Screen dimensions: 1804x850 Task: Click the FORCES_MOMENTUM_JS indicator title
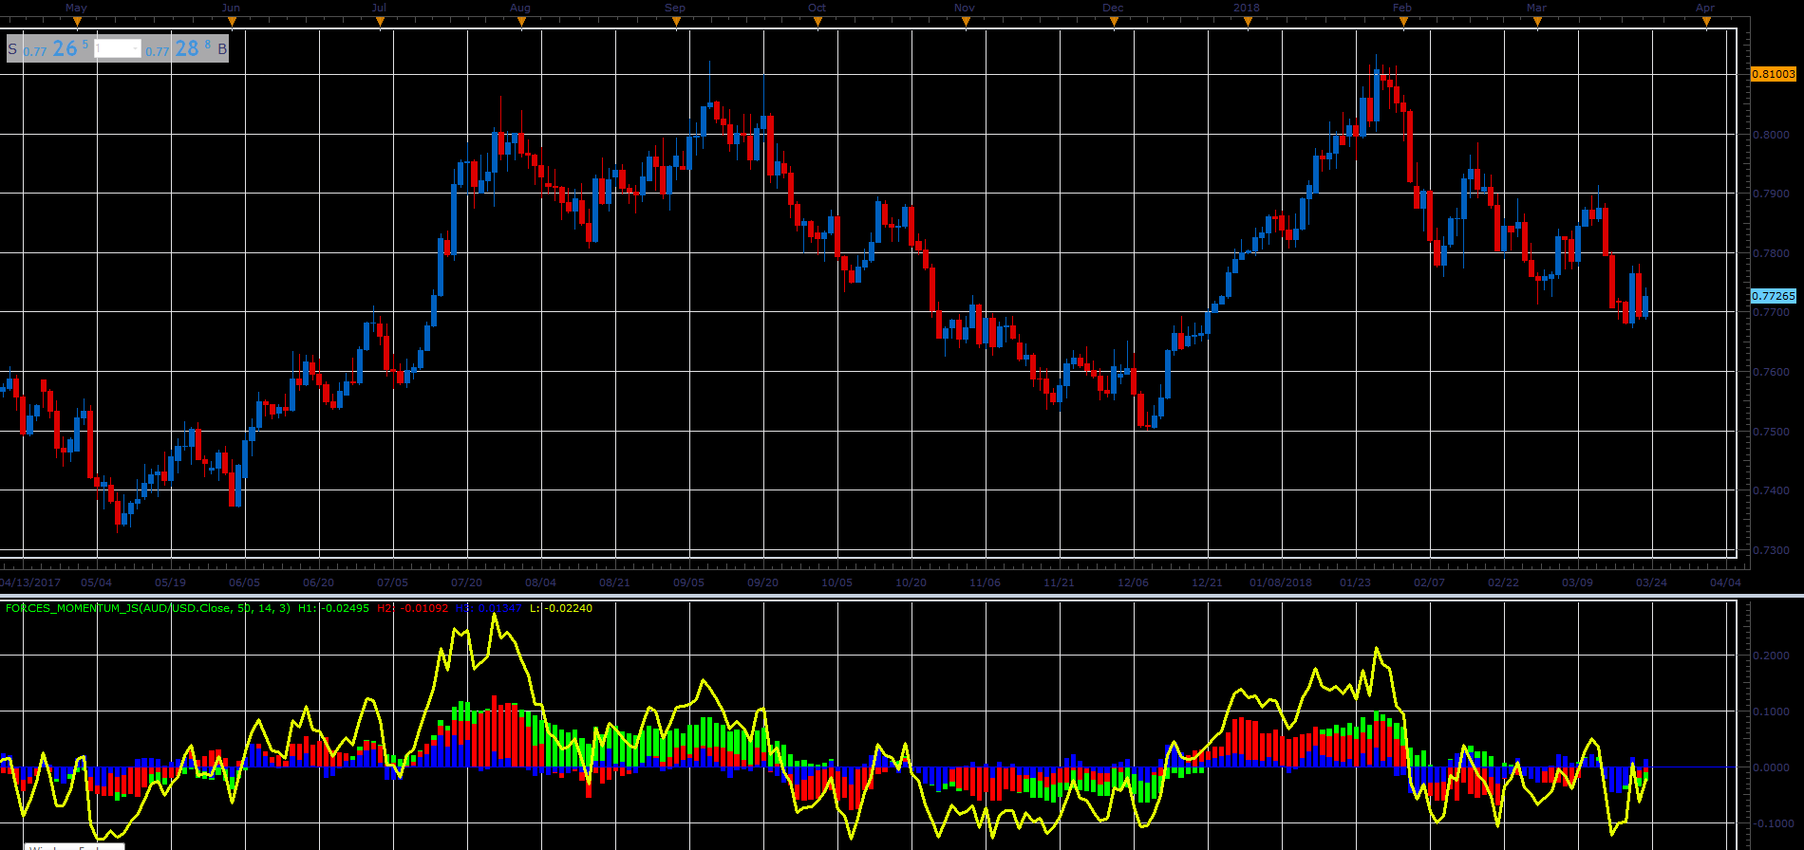[149, 608]
